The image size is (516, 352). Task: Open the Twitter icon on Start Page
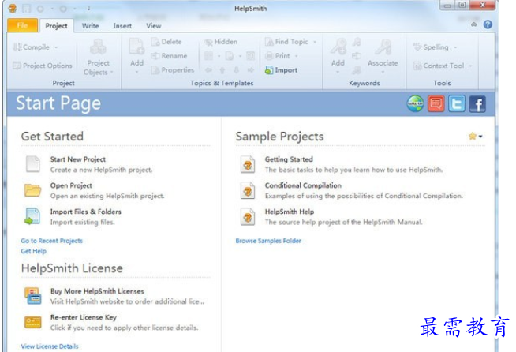coord(457,103)
